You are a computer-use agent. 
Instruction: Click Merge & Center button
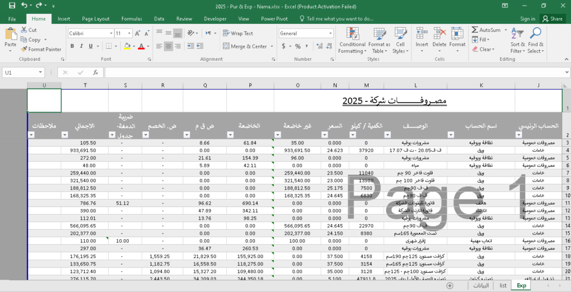tap(245, 46)
